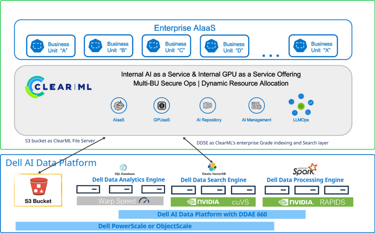Image resolution: width=375 pixels, height=233 pixels.
Task: Click "S3 bucket as ClearML File Server" text
Action: 60,141
